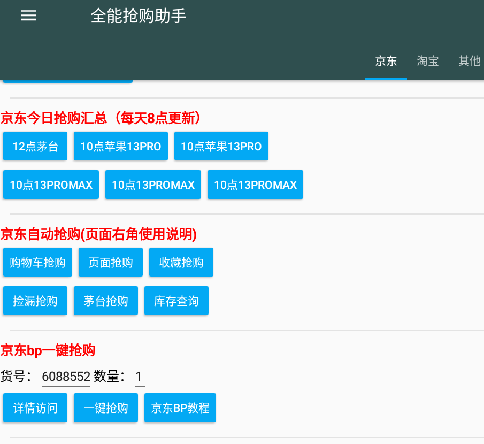Click the middle 10点13PROMAX button
This screenshot has width=484, height=444.
coord(152,185)
